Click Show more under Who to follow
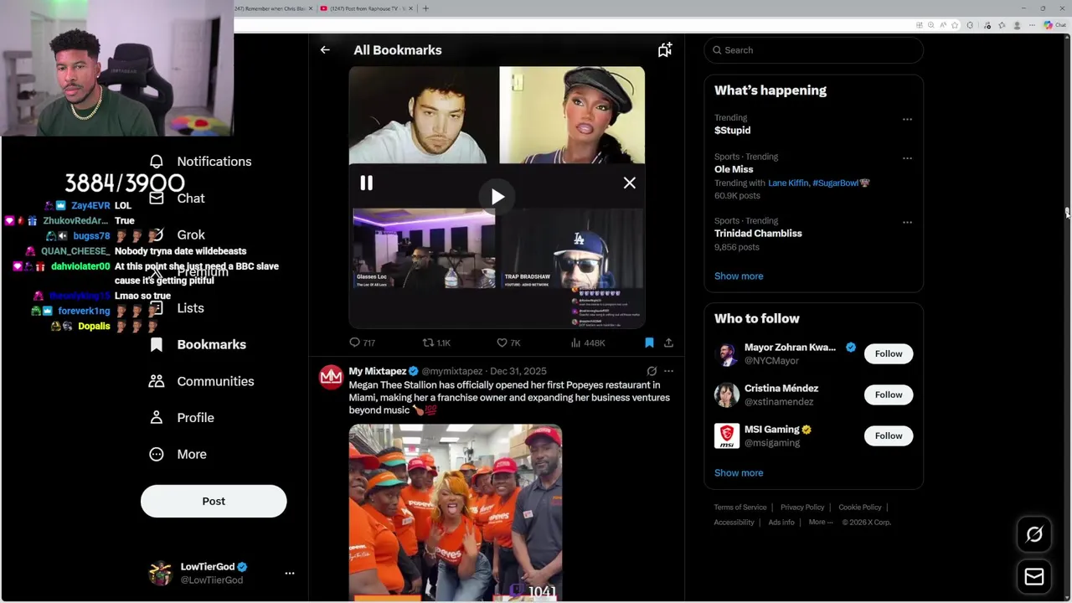The height and width of the screenshot is (603, 1072). pyautogui.click(x=739, y=473)
